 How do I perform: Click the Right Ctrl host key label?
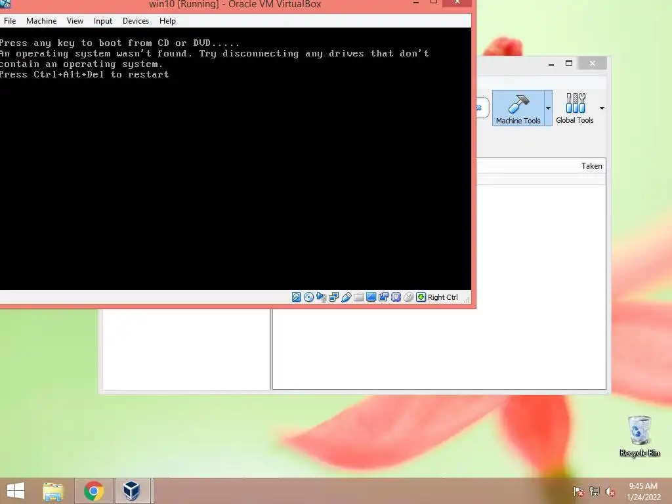click(443, 297)
